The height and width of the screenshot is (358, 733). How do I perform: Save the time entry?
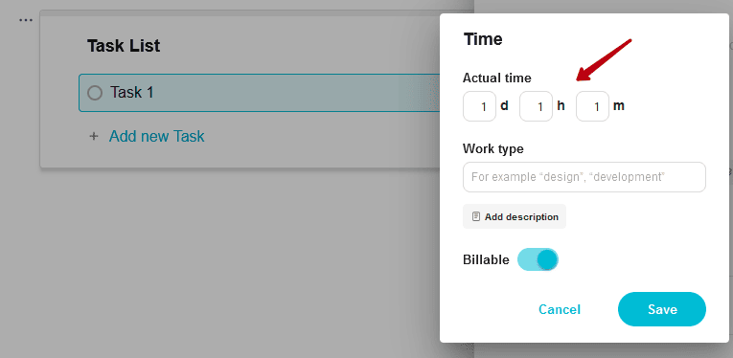[662, 309]
